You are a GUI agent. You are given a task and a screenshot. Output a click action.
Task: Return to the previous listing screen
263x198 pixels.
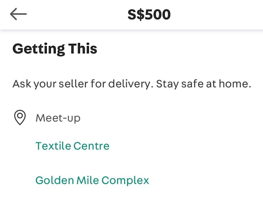18,14
